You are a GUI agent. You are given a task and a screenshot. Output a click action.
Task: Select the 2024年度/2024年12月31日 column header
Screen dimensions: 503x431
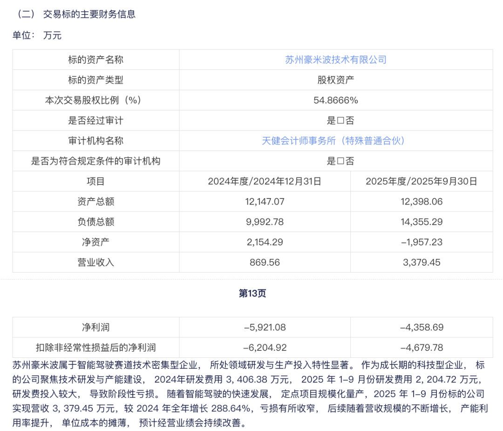coord(265,181)
